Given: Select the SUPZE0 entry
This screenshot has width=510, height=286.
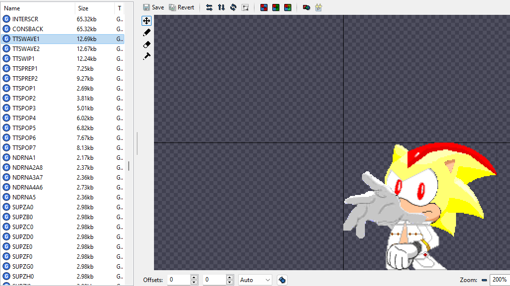Looking at the screenshot, I should click(63, 247).
